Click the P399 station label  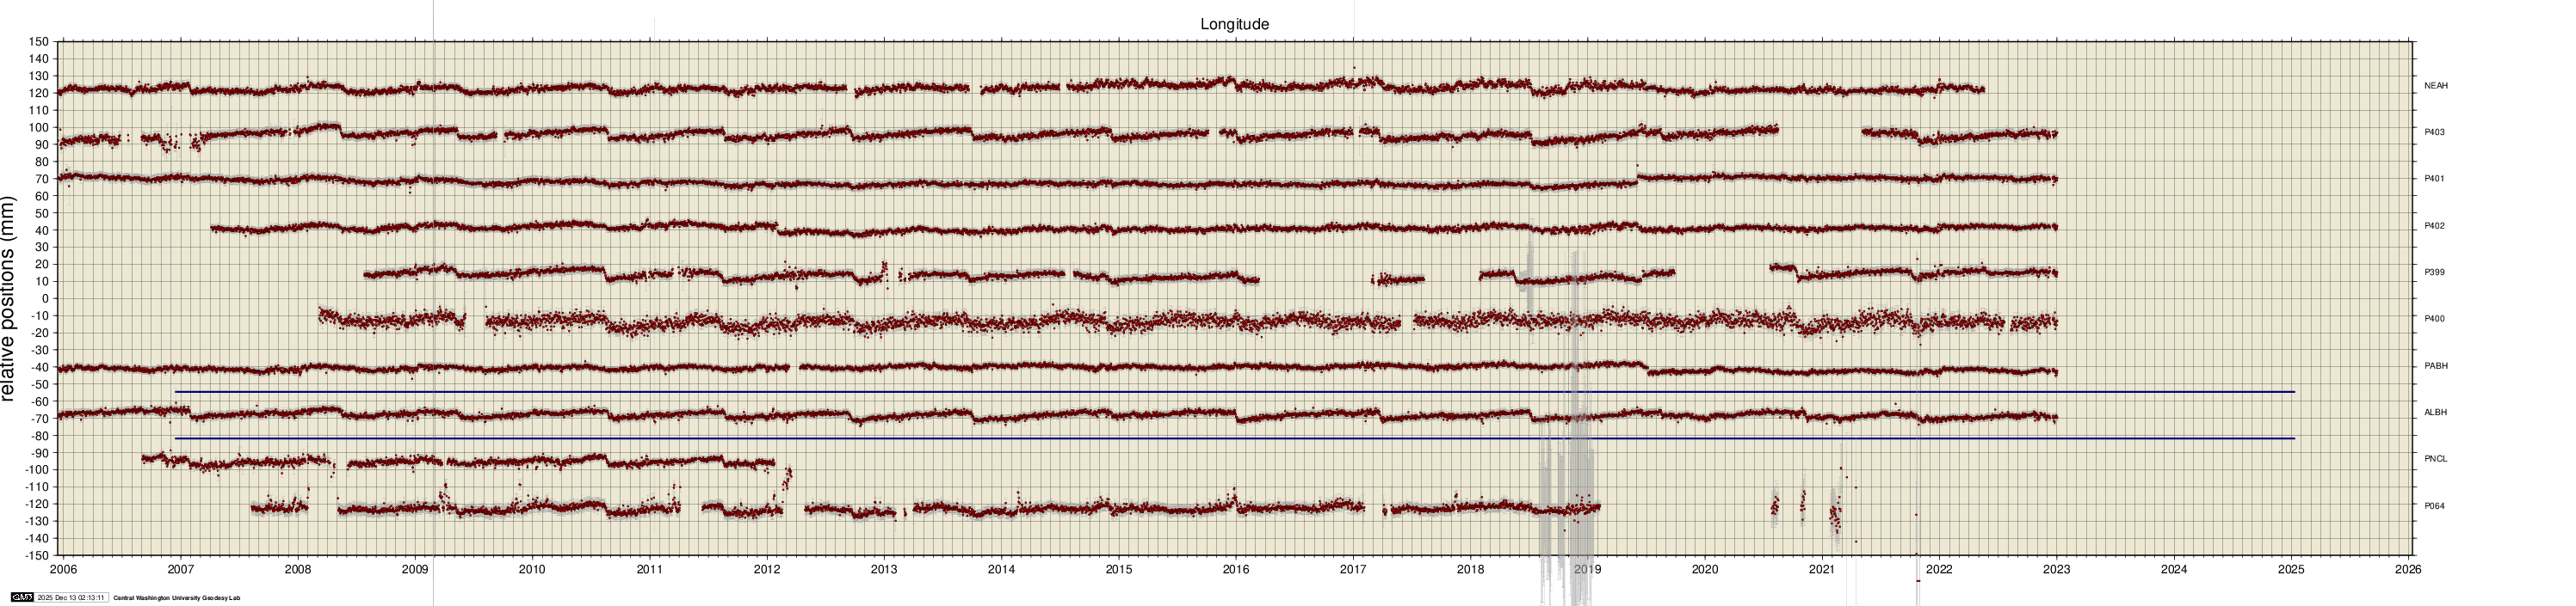pos(2434,272)
